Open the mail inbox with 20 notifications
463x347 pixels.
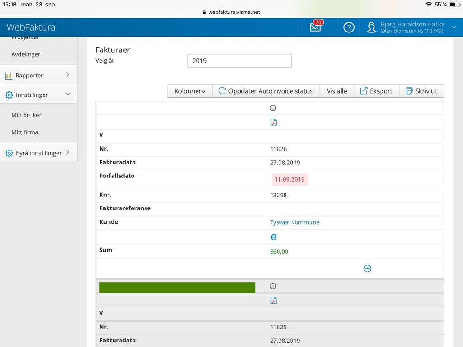316,27
